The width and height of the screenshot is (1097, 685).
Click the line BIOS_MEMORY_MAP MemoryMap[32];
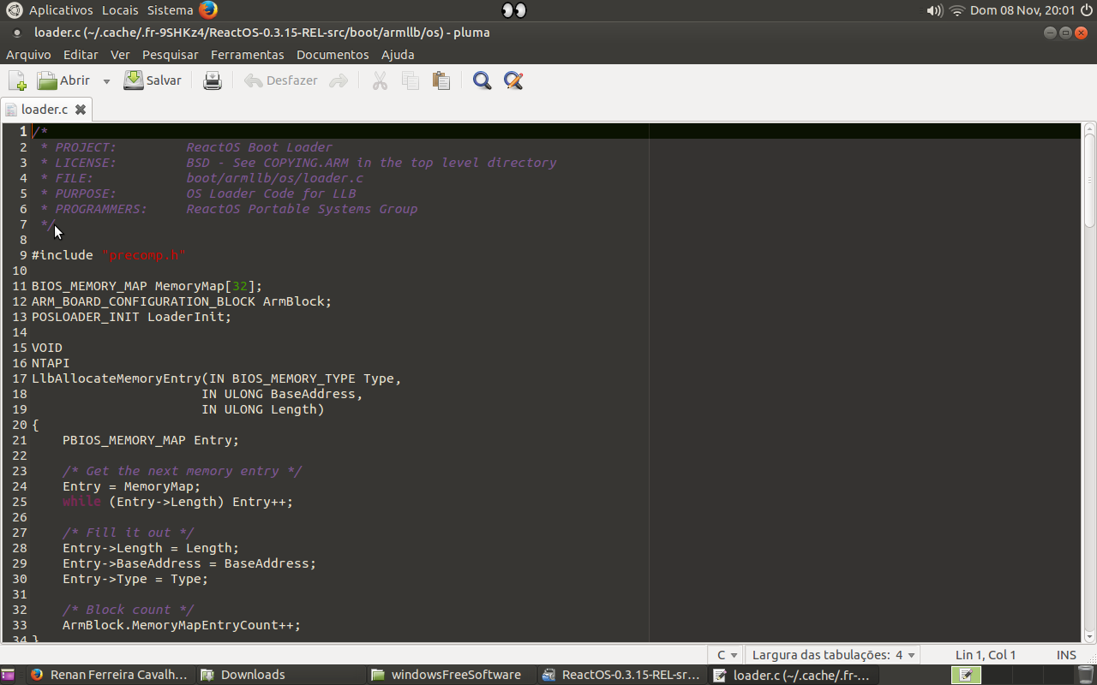point(147,286)
